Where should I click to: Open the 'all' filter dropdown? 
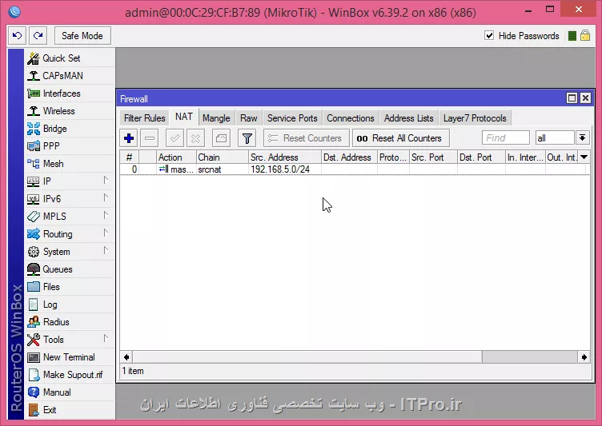(x=582, y=138)
